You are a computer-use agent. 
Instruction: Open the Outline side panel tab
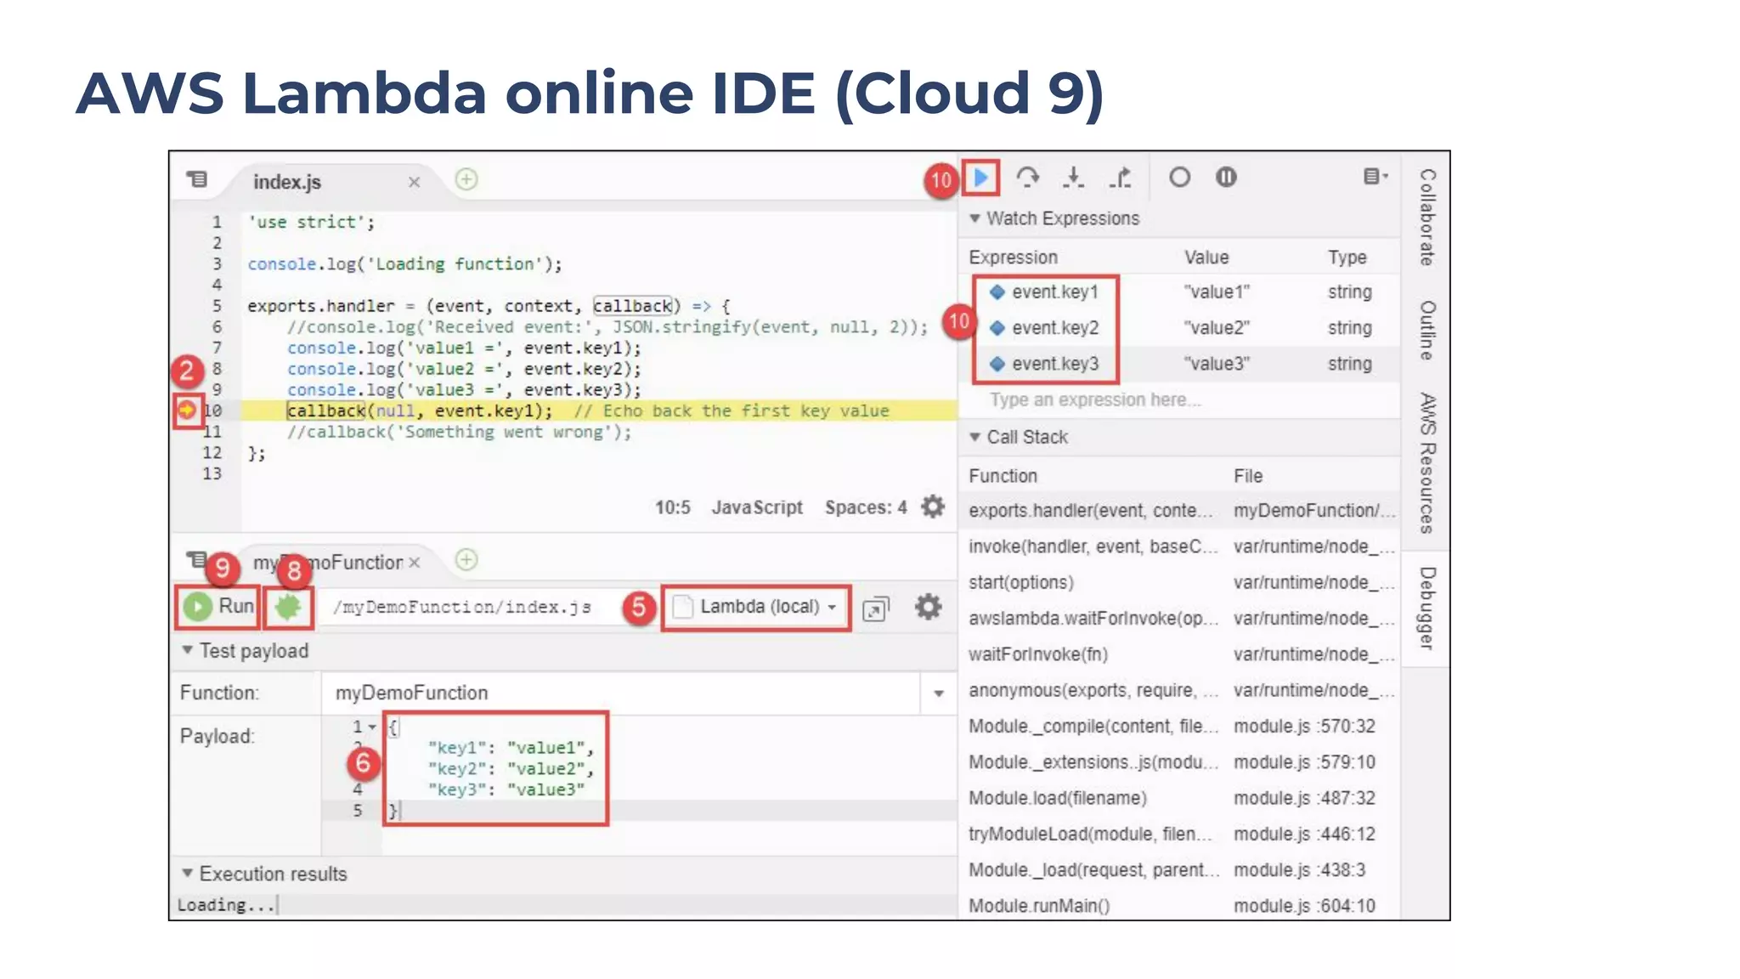tap(1426, 331)
